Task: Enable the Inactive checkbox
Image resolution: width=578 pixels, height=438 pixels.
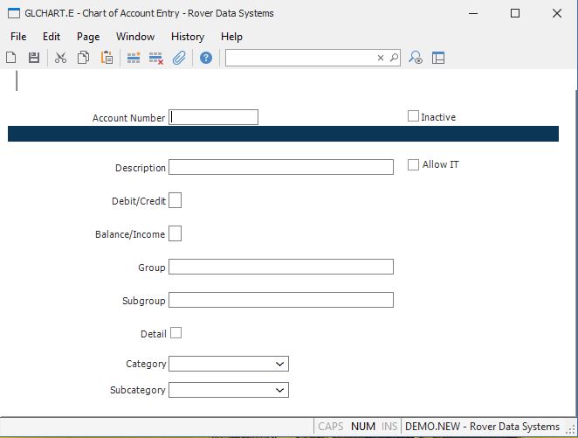Action: pyautogui.click(x=414, y=116)
